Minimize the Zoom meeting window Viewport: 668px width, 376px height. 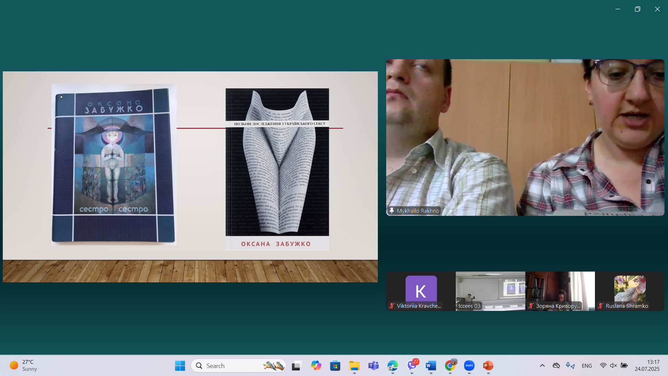[618, 9]
